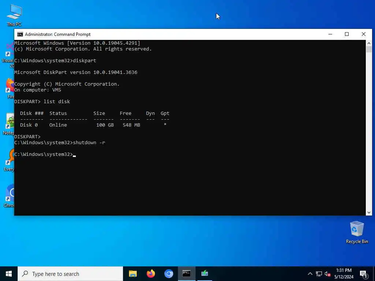Select the Command Prompt taskbar button

186,274
